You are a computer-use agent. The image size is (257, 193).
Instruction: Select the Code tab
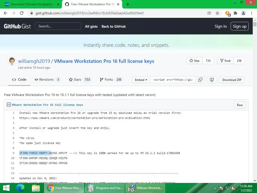19,80
